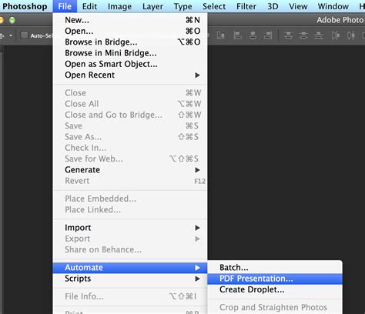Open the Type menu
365x314 pixels.
(182, 6)
